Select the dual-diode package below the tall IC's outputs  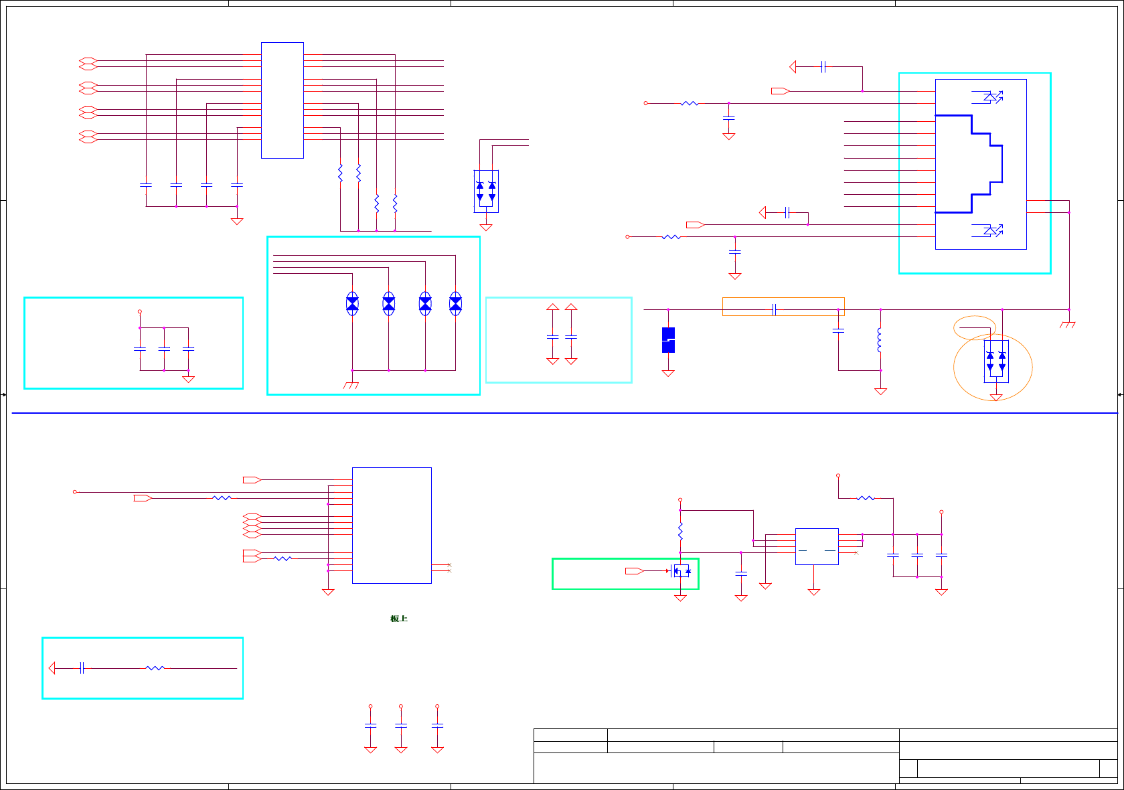[x=486, y=191]
